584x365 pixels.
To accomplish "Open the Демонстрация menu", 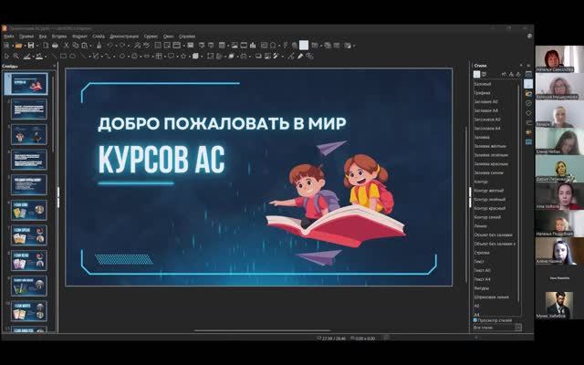I will click(124, 36).
